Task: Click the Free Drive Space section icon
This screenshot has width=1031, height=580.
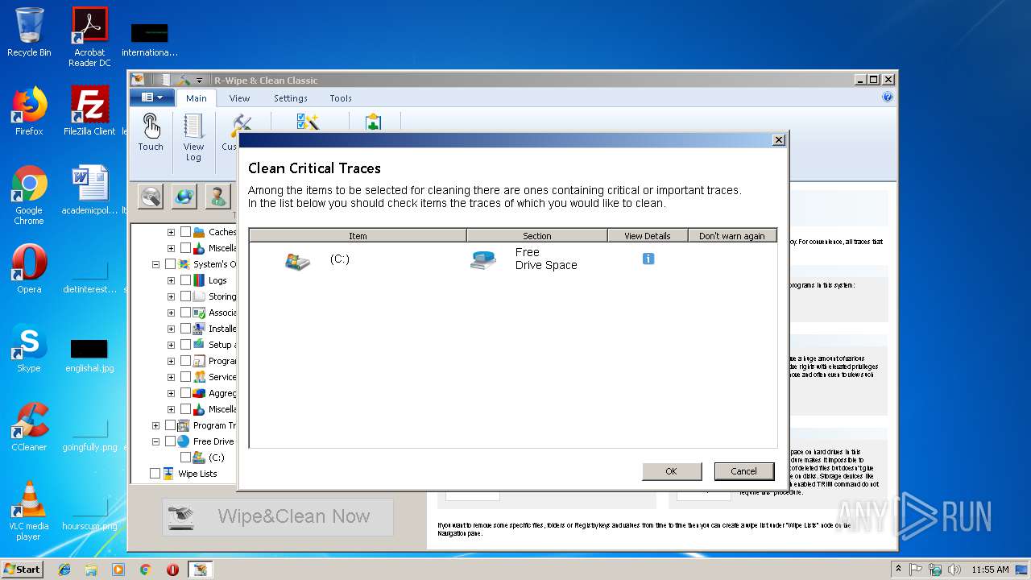Action: (483, 259)
